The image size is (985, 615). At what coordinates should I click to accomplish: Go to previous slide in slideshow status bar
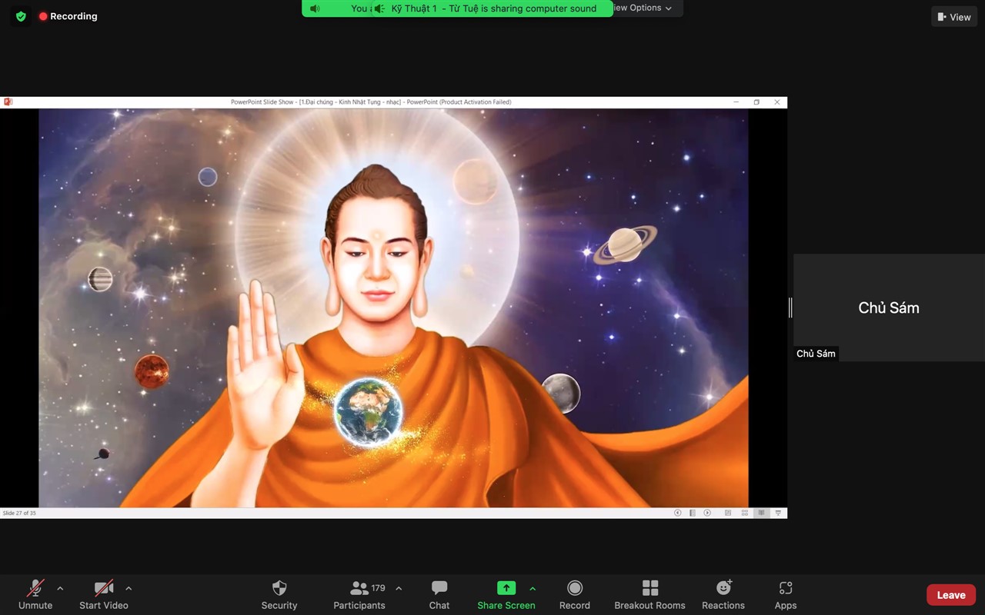click(678, 513)
